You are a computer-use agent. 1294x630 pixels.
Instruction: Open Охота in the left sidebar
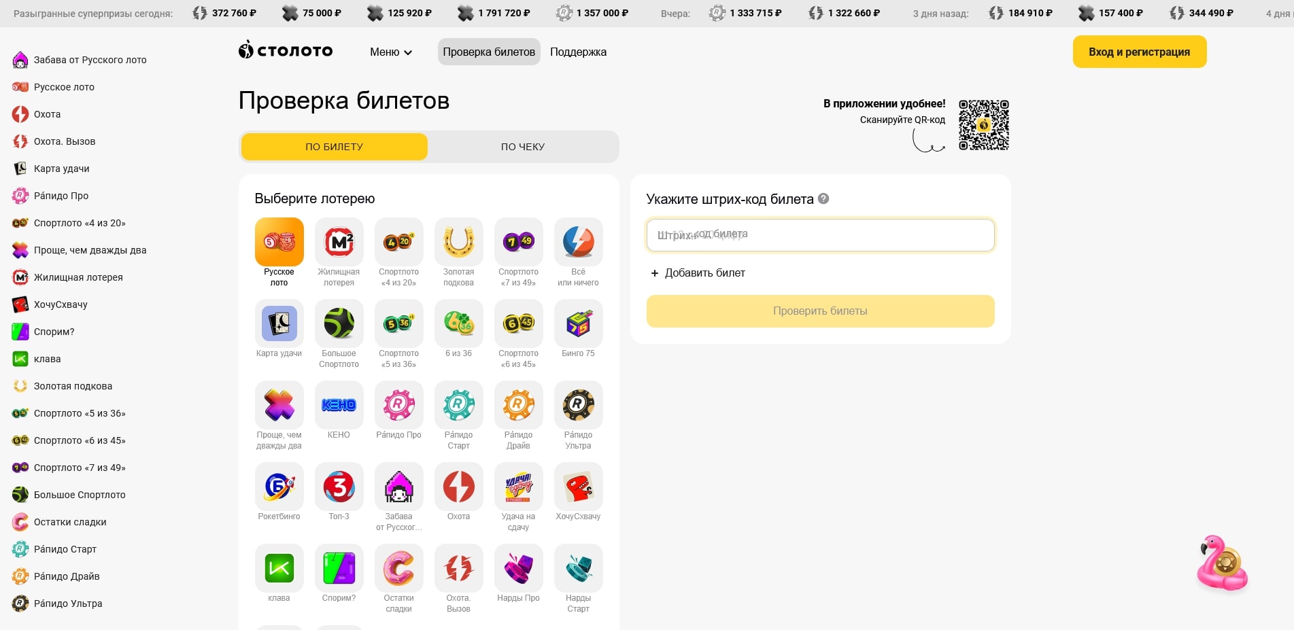coord(47,114)
